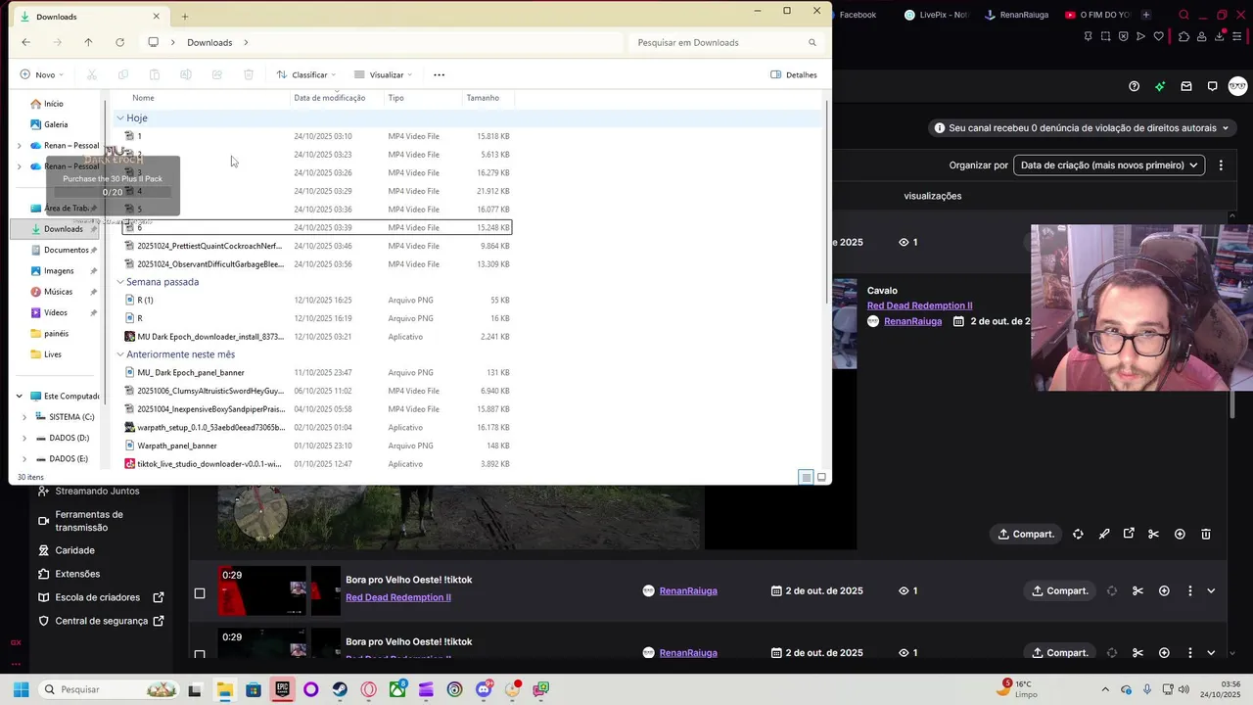
Task: Select file 20251024_PrettiestQuaintCockroachNerf
Action: tap(317, 246)
